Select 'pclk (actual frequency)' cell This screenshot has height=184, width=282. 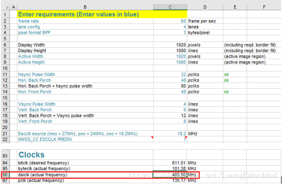(x=85, y=181)
